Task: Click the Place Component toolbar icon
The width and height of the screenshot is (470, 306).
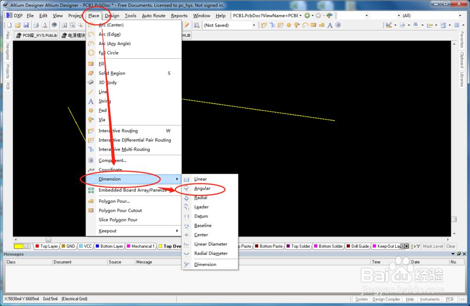Action: pos(338,25)
